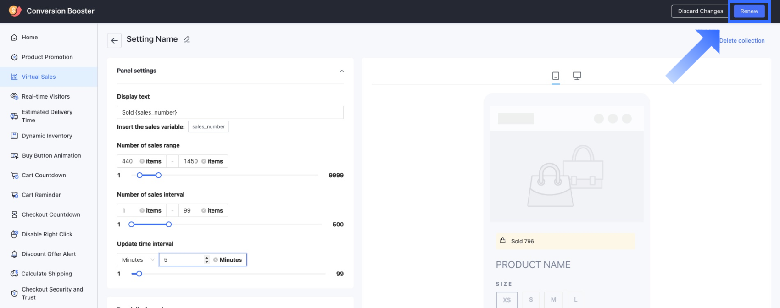Select size XS in the preview
The width and height of the screenshot is (780, 308).
point(507,300)
